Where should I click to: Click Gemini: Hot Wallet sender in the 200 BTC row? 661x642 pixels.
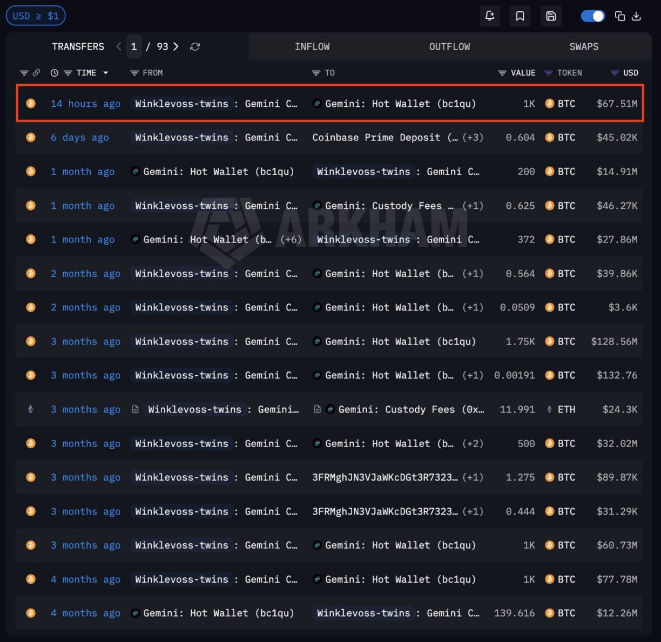pyautogui.click(x=218, y=172)
